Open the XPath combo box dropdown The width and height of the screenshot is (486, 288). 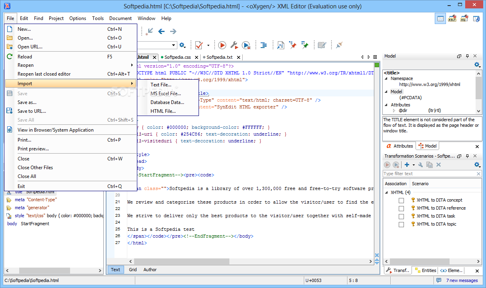pyautogui.click(x=174, y=45)
